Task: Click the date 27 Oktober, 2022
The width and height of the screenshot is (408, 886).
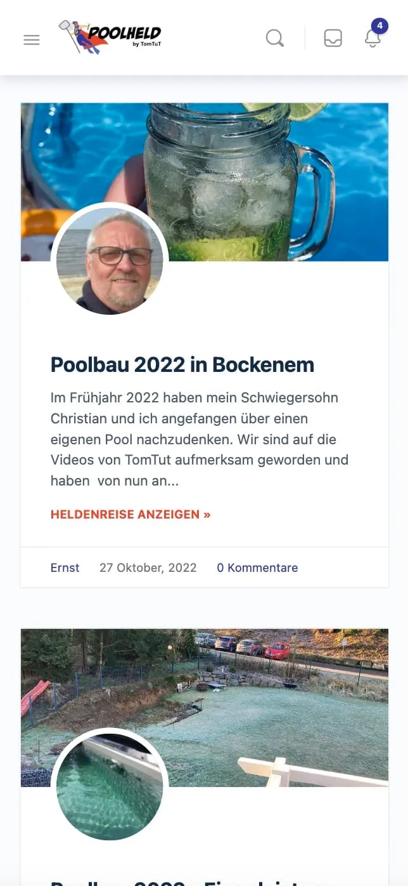Action: click(148, 567)
